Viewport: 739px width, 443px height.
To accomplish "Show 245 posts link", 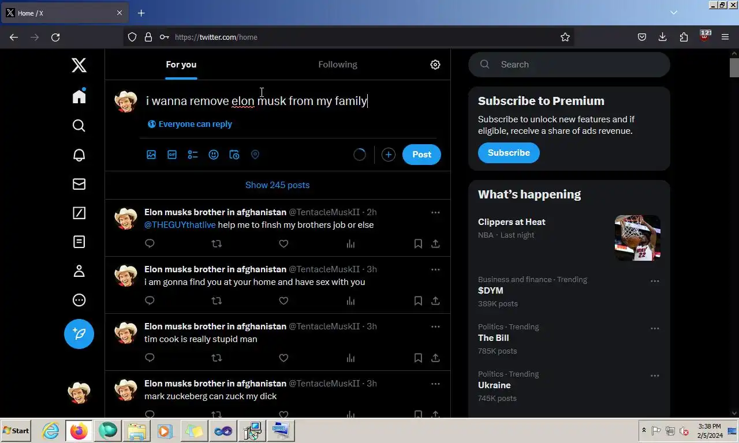I will [278, 185].
